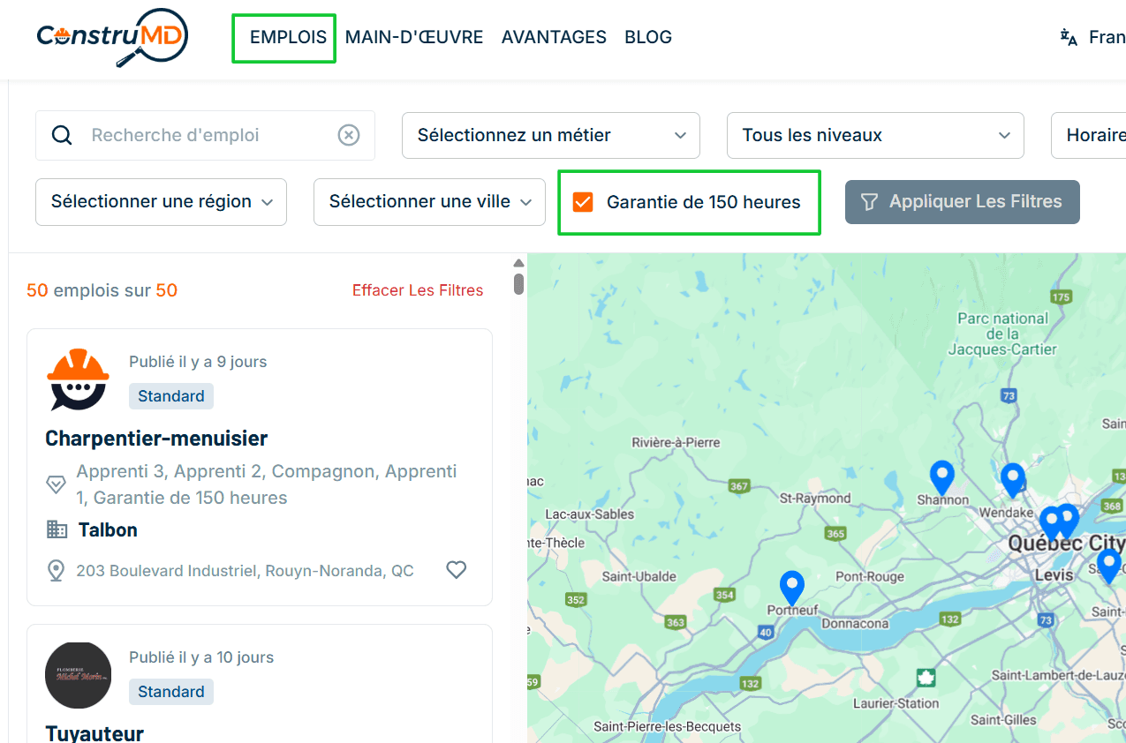Open the Sélectionnez un métier dropdown

click(551, 135)
